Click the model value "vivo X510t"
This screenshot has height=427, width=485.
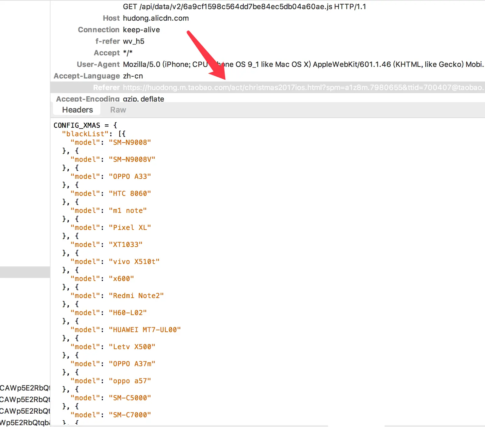(134, 262)
